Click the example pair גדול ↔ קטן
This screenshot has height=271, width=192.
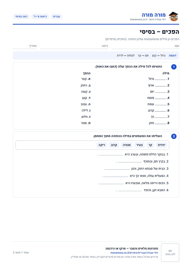[x=158, y=55]
